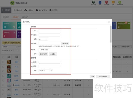Focus the 手机号码 phone input field

click(49, 35)
